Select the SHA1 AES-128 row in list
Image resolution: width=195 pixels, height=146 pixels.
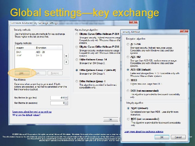[x=39, y=52]
